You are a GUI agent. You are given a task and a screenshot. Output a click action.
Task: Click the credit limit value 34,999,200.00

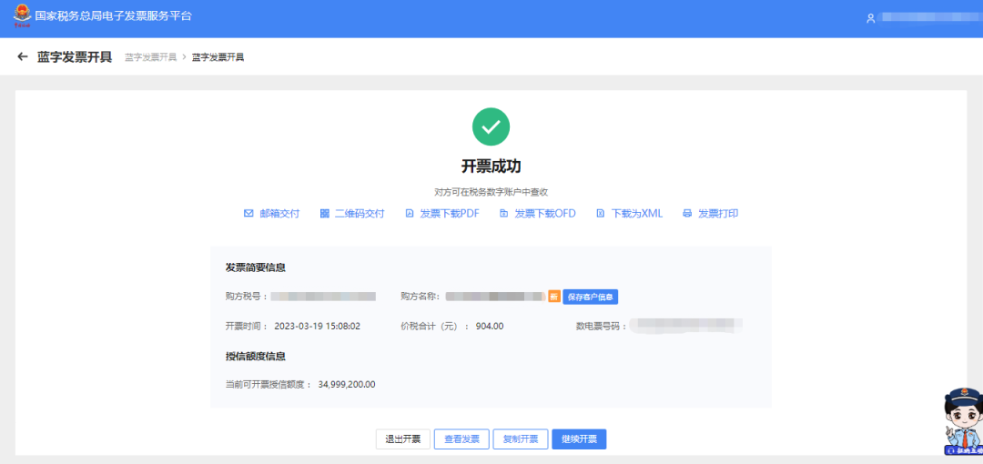[347, 384]
